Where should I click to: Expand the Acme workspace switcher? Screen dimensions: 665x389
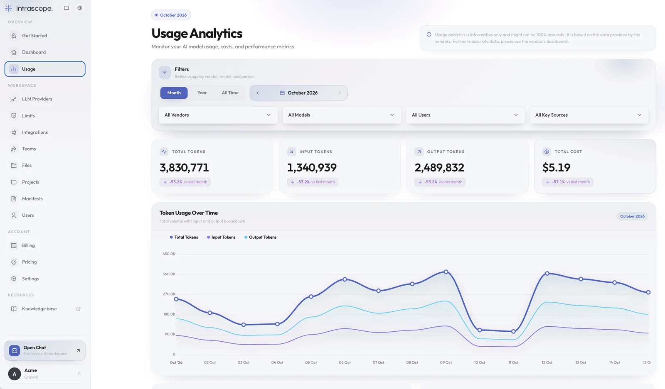coord(45,374)
